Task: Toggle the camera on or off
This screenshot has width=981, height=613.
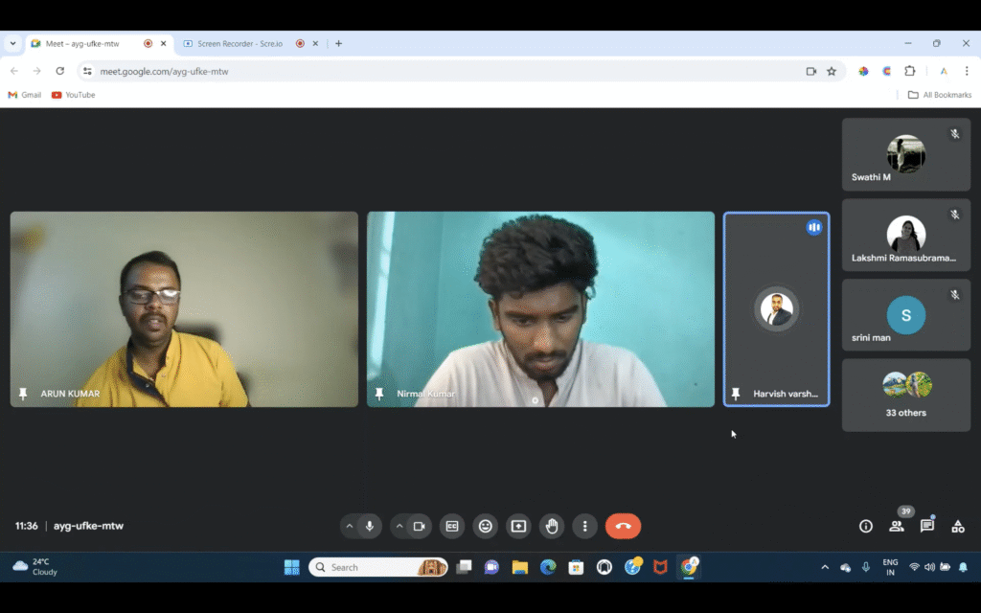Action: [x=419, y=526]
